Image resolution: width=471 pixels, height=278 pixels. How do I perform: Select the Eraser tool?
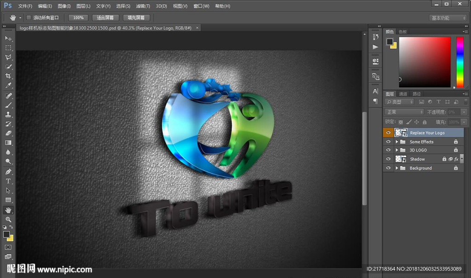(8, 133)
